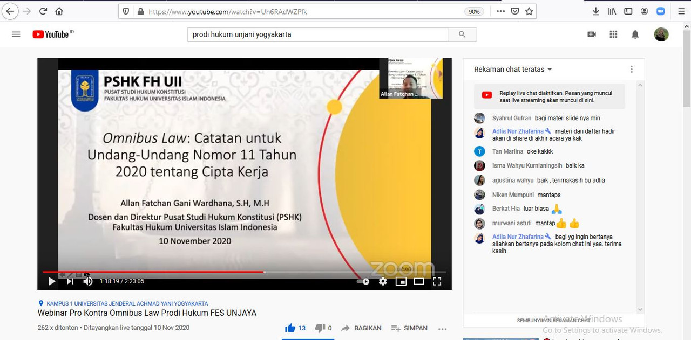The width and height of the screenshot is (691, 340).
Task: Toggle the browser sidebar view
Action: click(628, 11)
